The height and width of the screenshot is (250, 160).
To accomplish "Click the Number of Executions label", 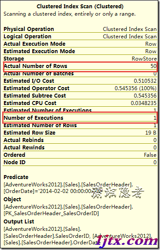I will [x=33, y=118].
